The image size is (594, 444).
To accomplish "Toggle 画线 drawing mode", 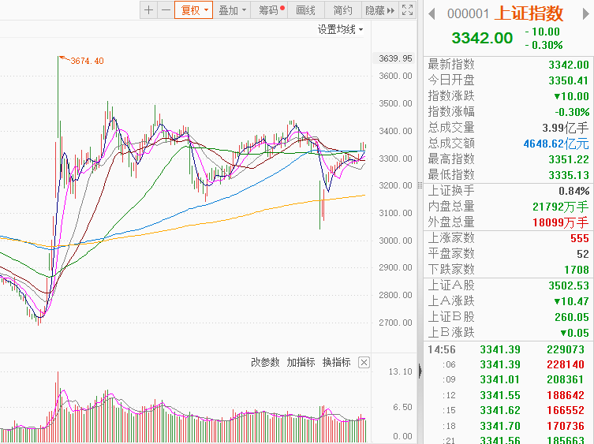I will click(306, 10).
